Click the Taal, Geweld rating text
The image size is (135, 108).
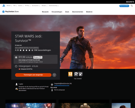(78, 79)
